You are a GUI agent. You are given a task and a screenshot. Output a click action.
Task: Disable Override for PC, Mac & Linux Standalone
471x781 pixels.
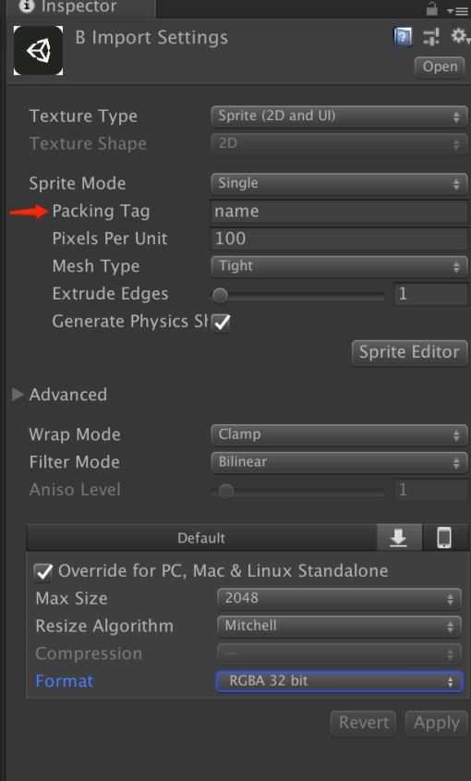[x=42, y=572]
